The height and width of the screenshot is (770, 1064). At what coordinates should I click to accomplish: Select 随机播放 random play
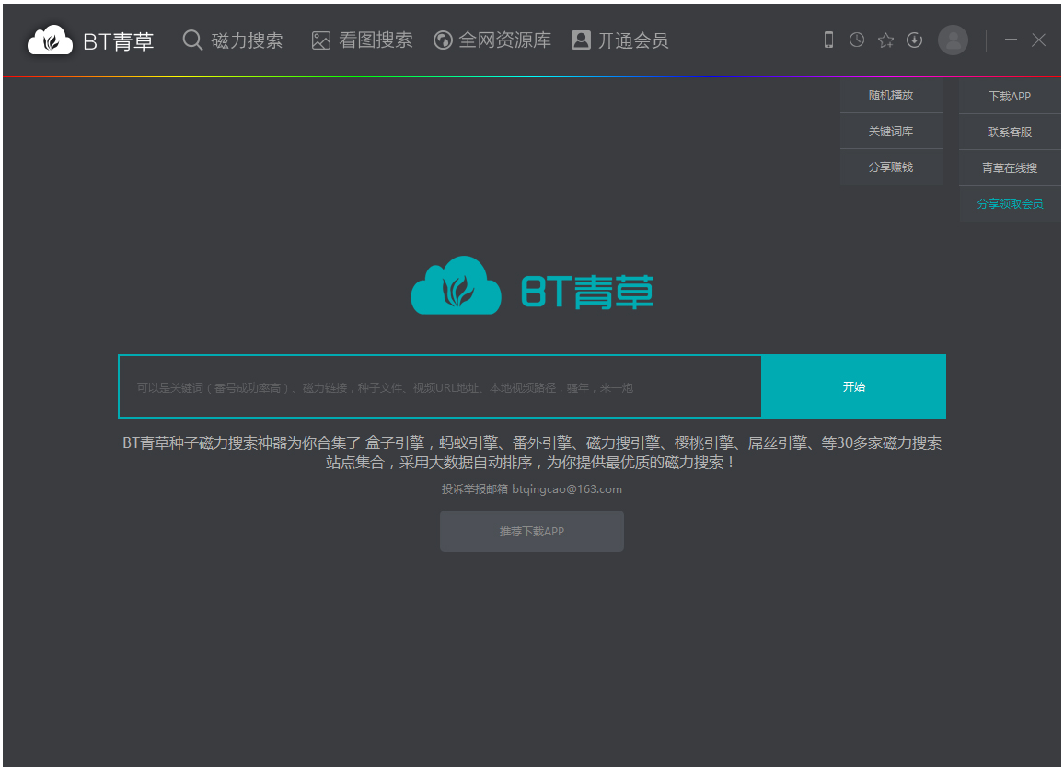[891, 95]
